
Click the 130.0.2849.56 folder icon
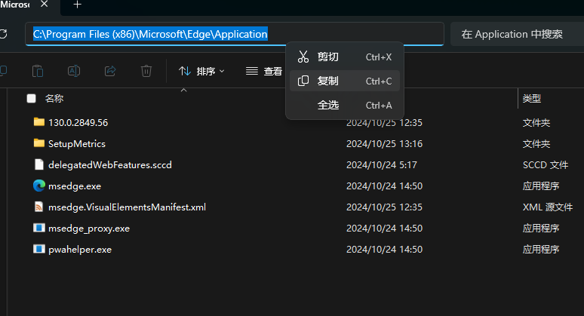[x=39, y=122]
